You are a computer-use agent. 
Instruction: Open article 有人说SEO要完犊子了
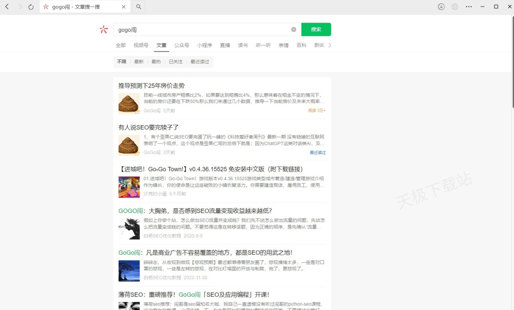[149, 127]
